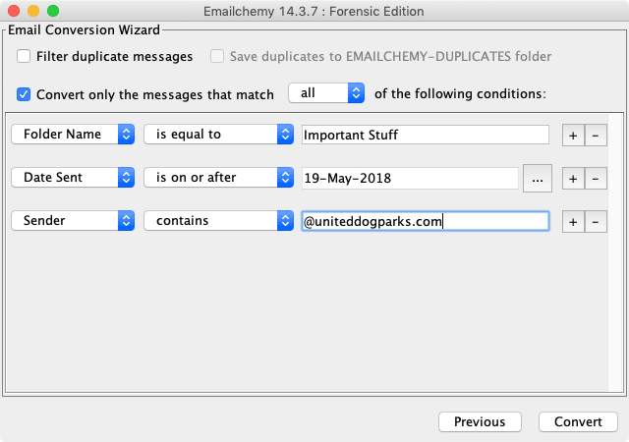The image size is (629, 442).
Task: Add condition after the Date Sent row
Action: click(573, 179)
